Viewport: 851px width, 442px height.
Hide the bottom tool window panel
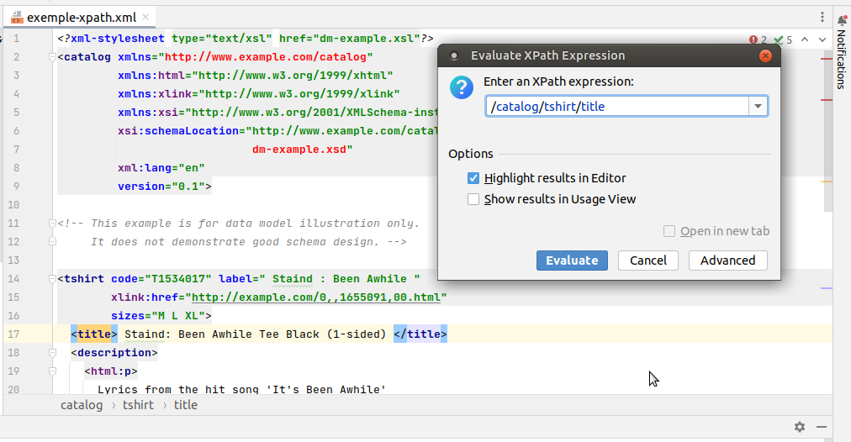(x=822, y=427)
